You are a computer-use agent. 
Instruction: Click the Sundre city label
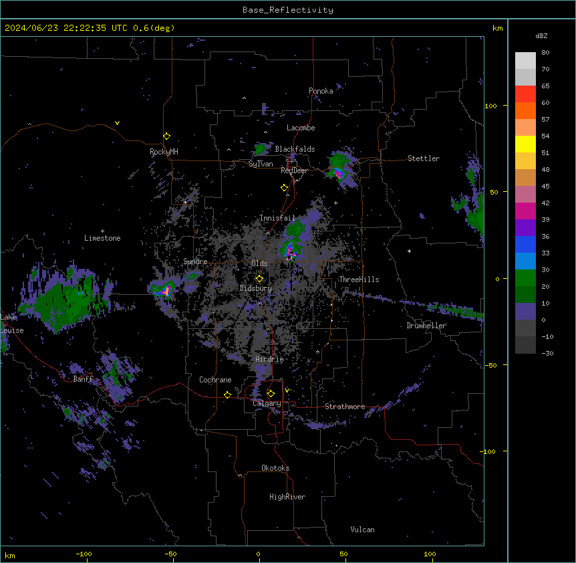(195, 261)
